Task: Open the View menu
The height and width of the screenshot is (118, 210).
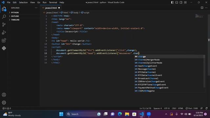Action: coord(32,2)
